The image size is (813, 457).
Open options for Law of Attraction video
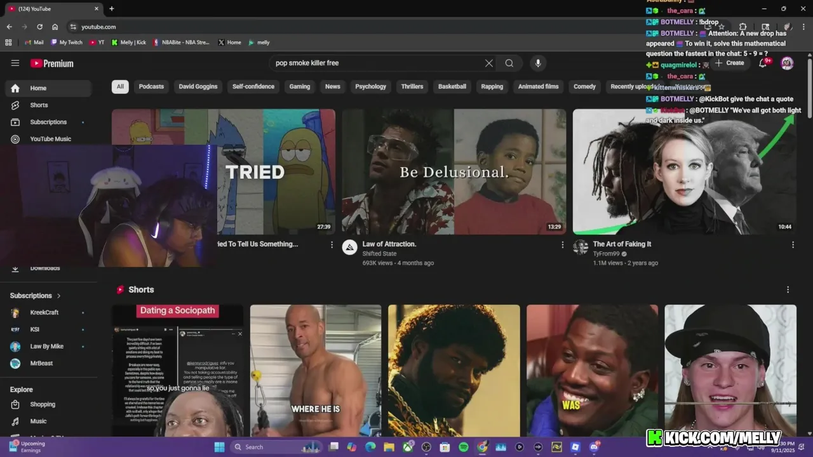[562, 244]
